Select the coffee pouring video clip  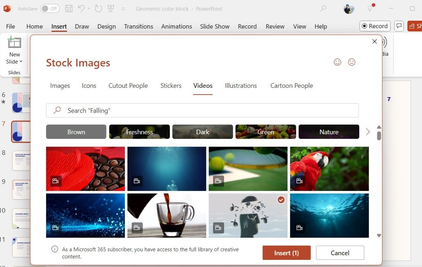pyautogui.click(x=166, y=215)
